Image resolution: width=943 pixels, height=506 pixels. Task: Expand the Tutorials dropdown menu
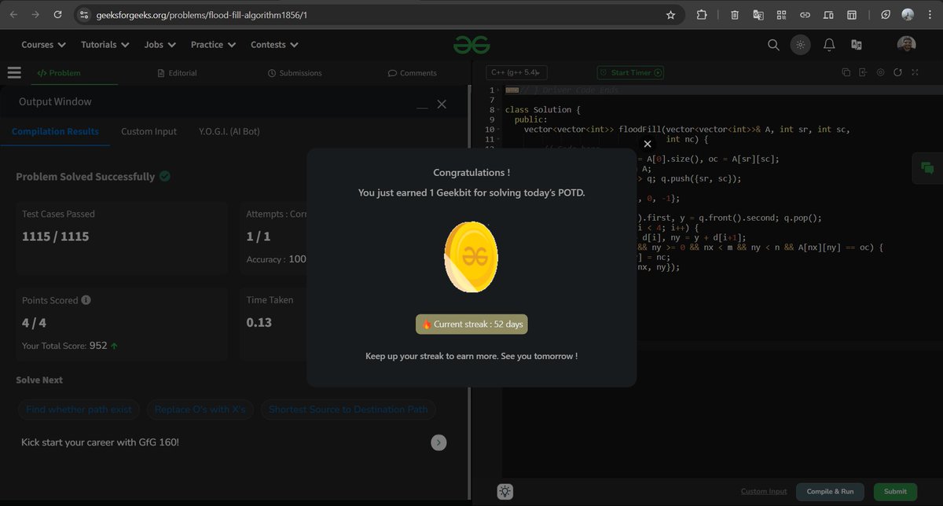tap(105, 45)
